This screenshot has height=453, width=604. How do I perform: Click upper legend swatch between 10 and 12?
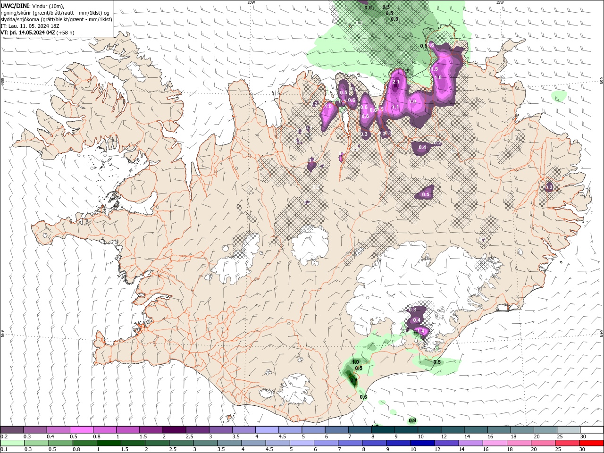[429, 429]
